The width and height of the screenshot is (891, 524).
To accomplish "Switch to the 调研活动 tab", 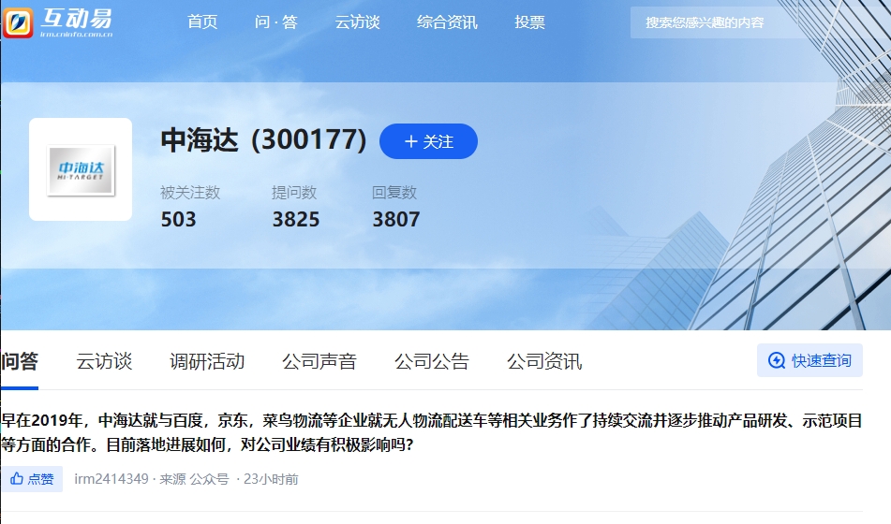I will click(x=207, y=361).
